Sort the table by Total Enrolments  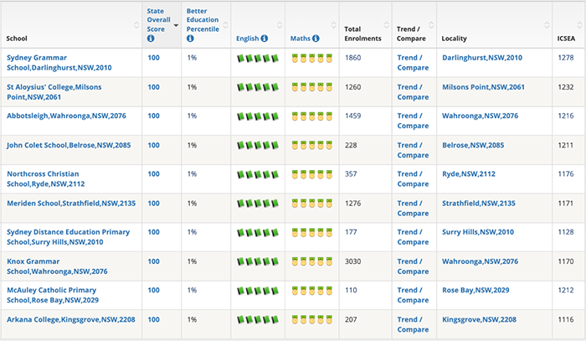coord(387,25)
